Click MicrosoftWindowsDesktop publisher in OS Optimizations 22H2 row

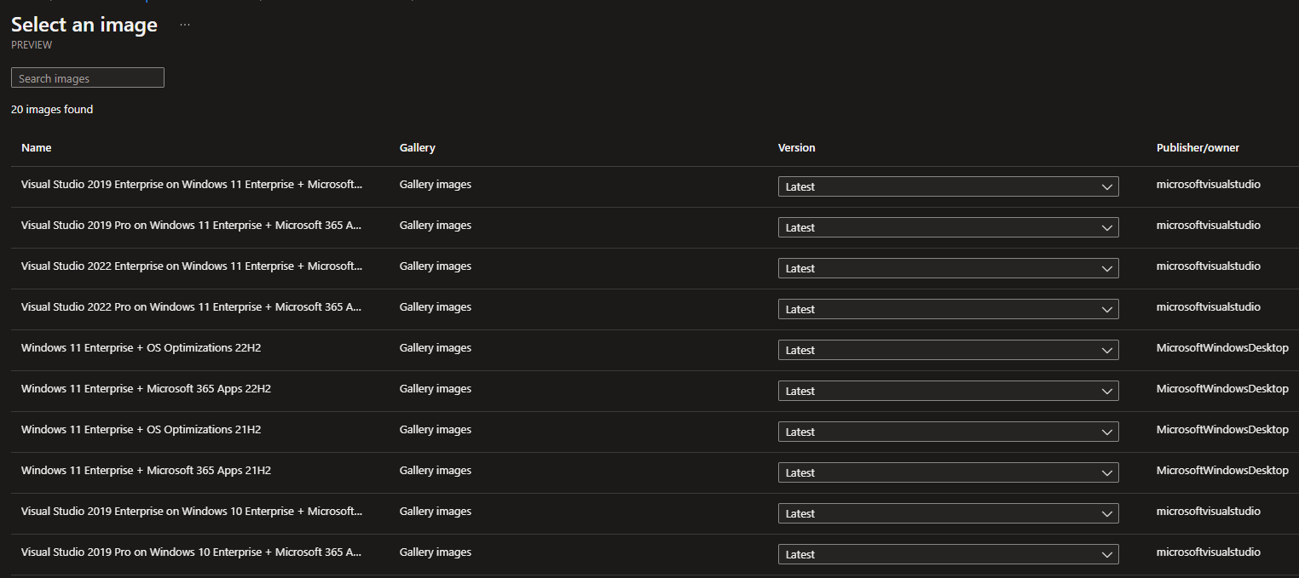(1222, 347)
